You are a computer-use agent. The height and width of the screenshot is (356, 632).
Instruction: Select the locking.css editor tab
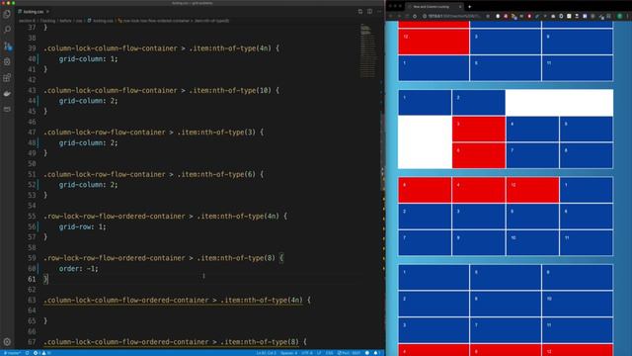click(x=34, y=11)
